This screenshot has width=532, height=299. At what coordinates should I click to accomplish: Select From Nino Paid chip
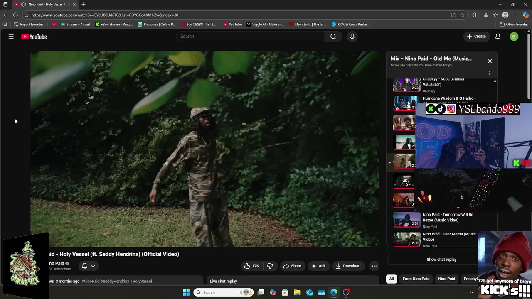[x=416, y=279]
